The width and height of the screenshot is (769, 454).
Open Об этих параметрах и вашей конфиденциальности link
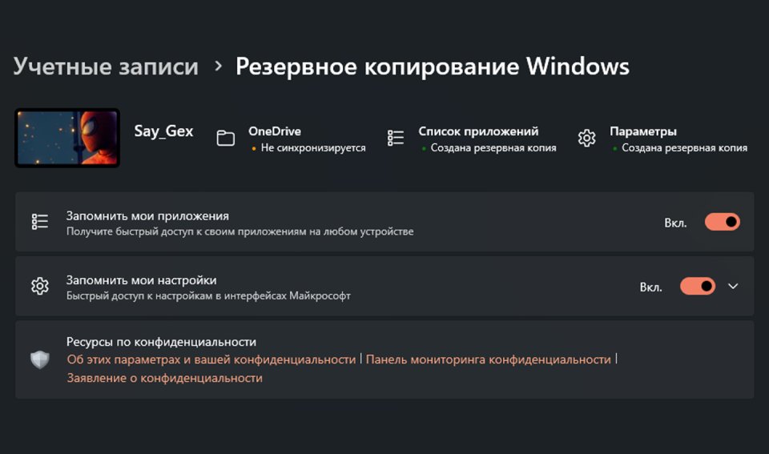point(211,360)
